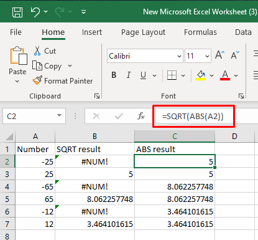
Task: Click formula bar text =SQRT(ABS(A2))
Action: (x=193, y=117)
